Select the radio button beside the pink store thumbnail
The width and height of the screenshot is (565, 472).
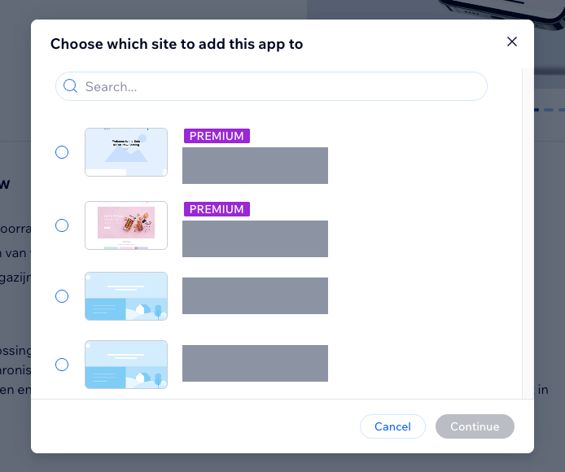click(62, 225)
